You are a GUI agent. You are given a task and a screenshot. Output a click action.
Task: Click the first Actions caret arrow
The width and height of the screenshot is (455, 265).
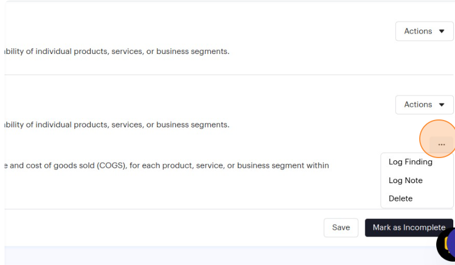[x=442, y=31]
